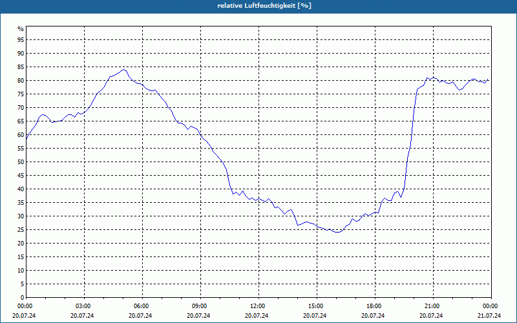
Task: Select the "03:00" x-axis time label
Action: point(83,306)
